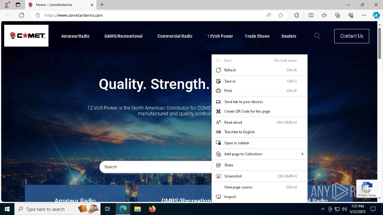Choose Inspect in context menu
Image resolution: width=383 pixels, height=215 pixels.
pos(259,197)
